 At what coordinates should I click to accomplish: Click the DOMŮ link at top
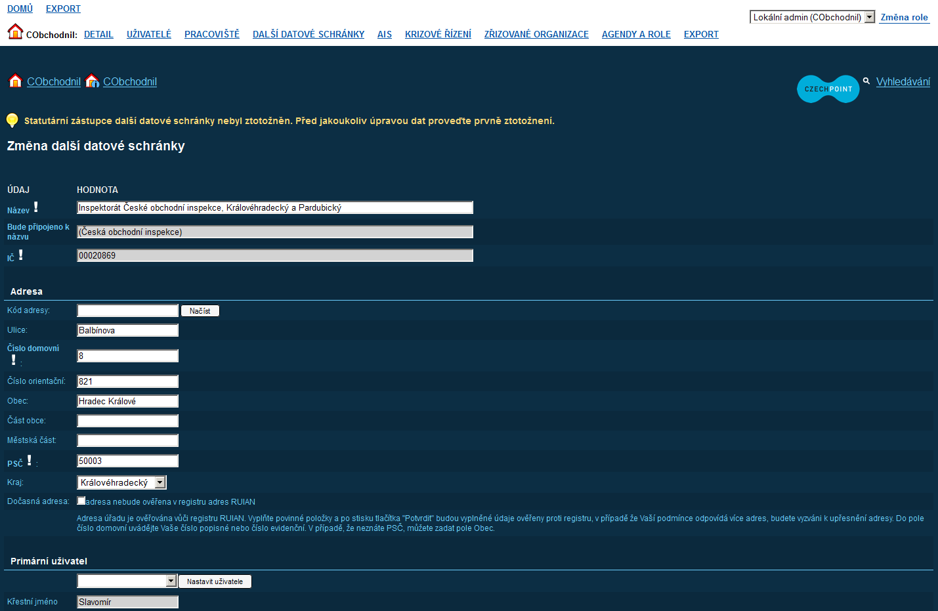click(x=20, y=9)
